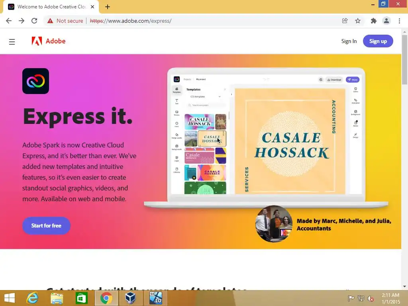Screen dimensions: 408x306
Task: Click the page vertical scrollbar thumb
Action: (404, 60)
